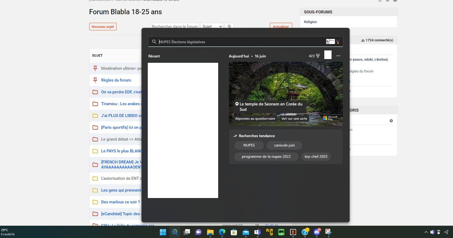Click the Teams icon in system tray

[432, 232]
